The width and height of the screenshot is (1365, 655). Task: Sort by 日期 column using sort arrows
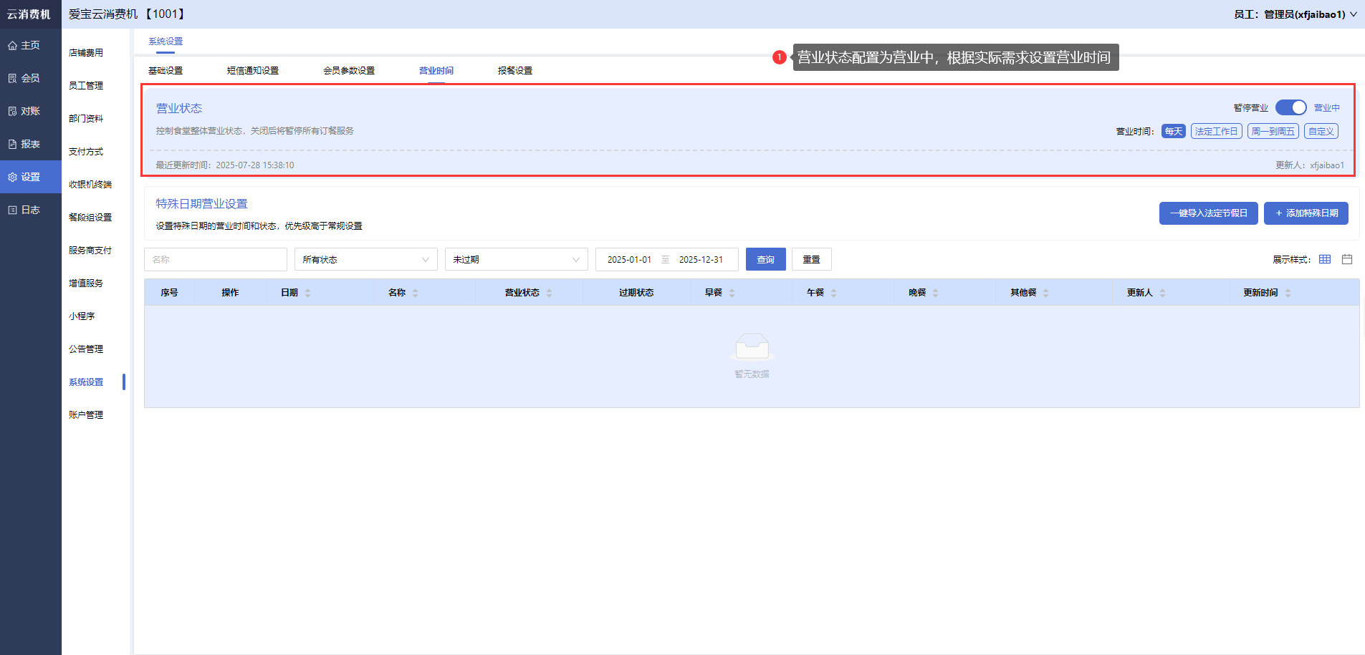(x=307, y=293)
